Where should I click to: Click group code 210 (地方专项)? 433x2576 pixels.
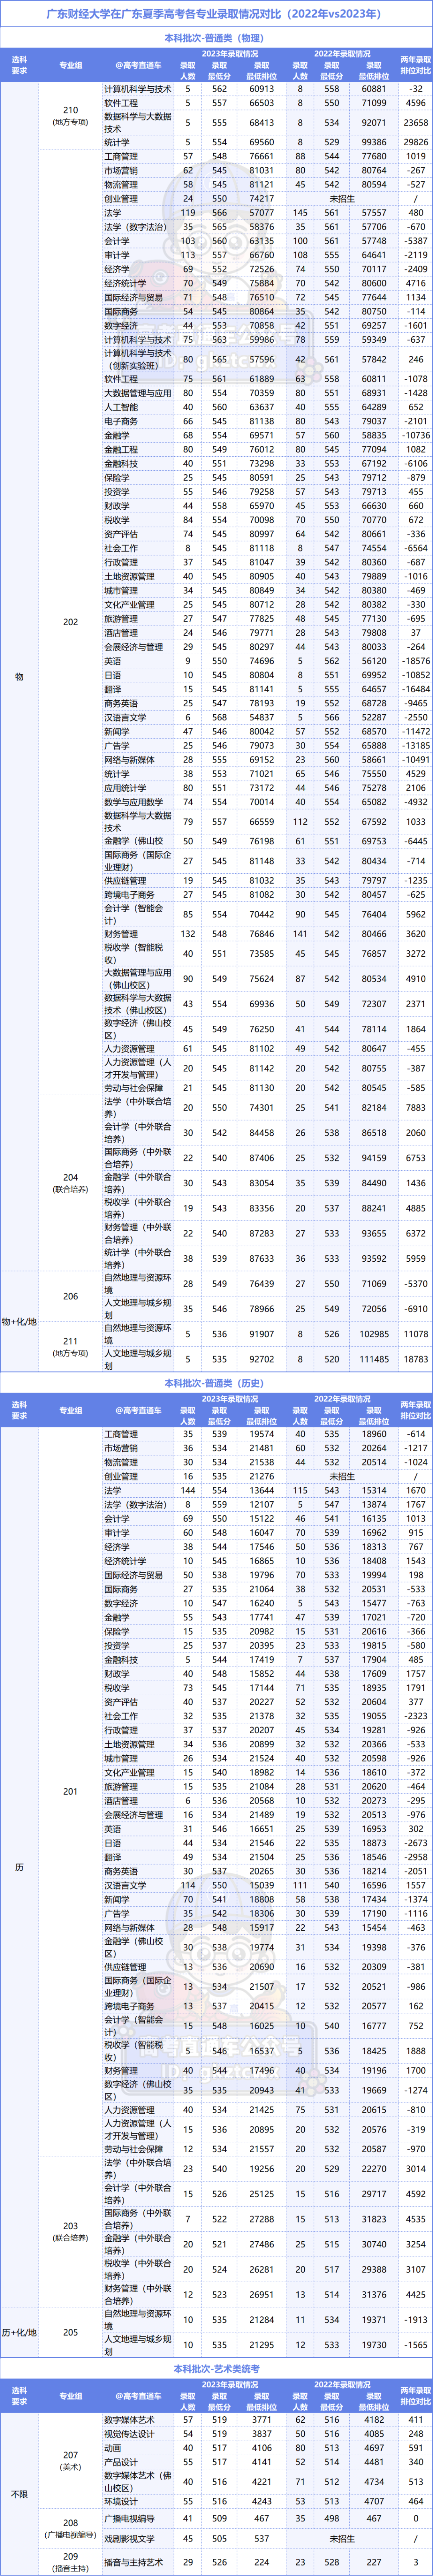70,116
